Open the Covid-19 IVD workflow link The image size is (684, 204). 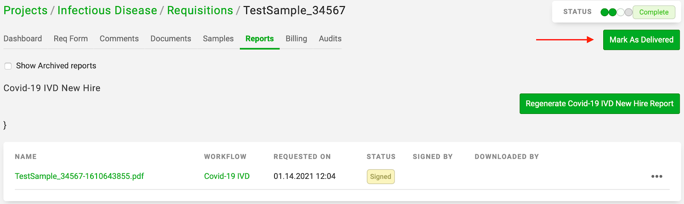point(227,176)
